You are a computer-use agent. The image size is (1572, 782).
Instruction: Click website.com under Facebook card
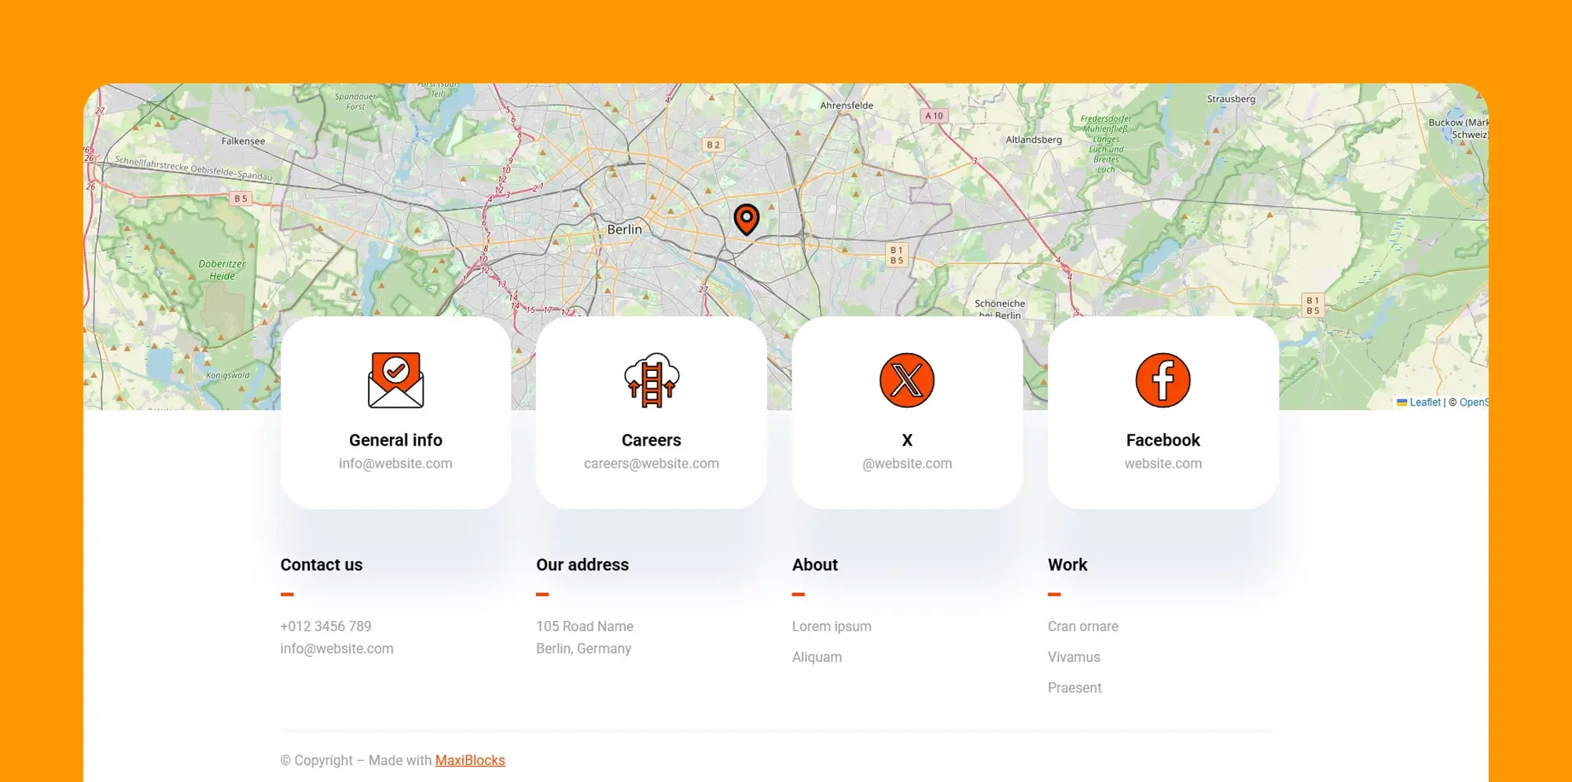coord(1162,464)
